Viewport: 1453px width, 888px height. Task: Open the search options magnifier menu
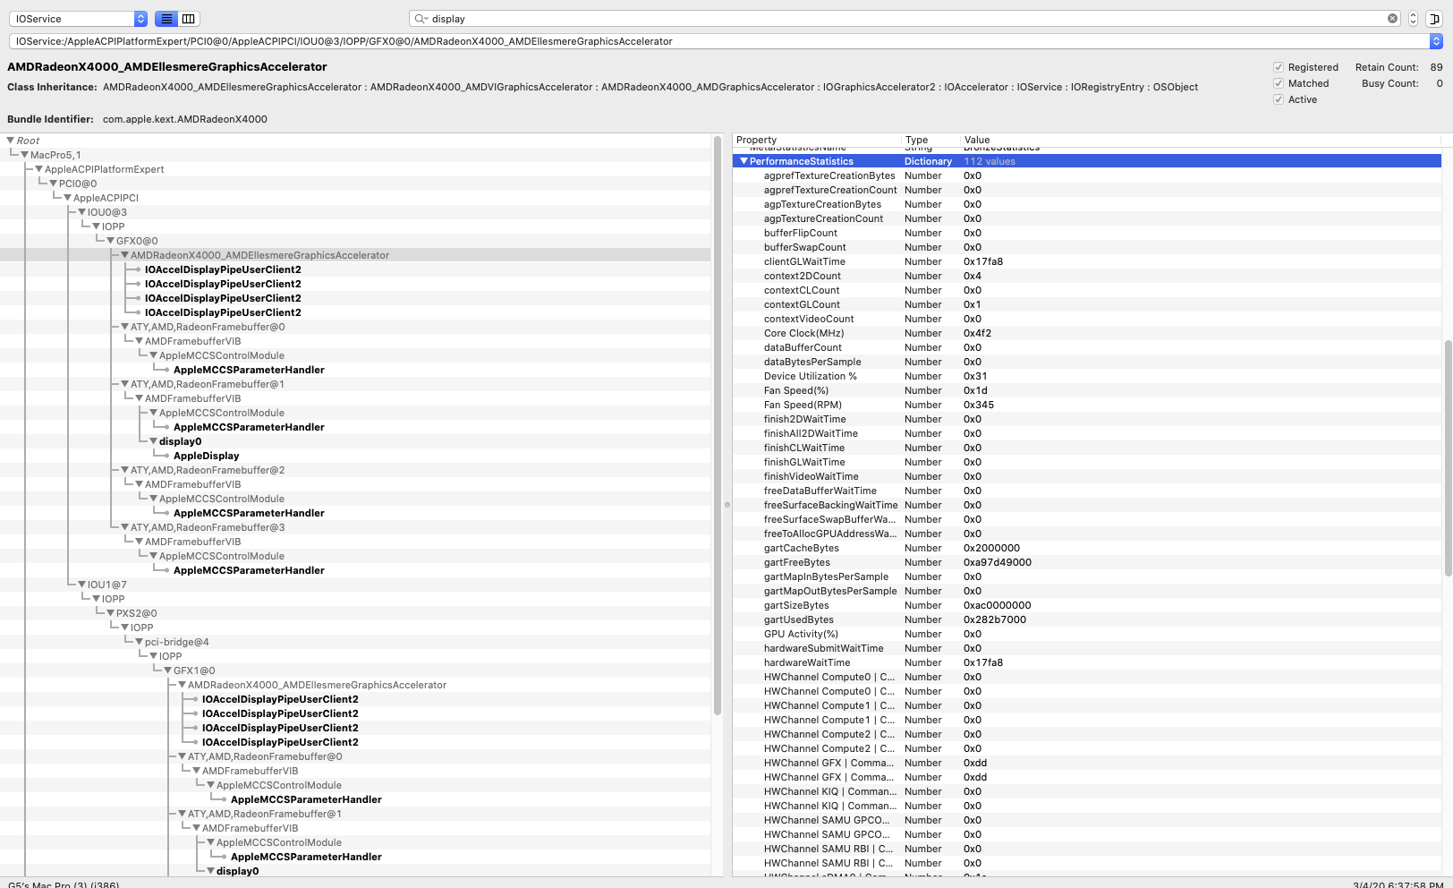[x=421, y=19]
